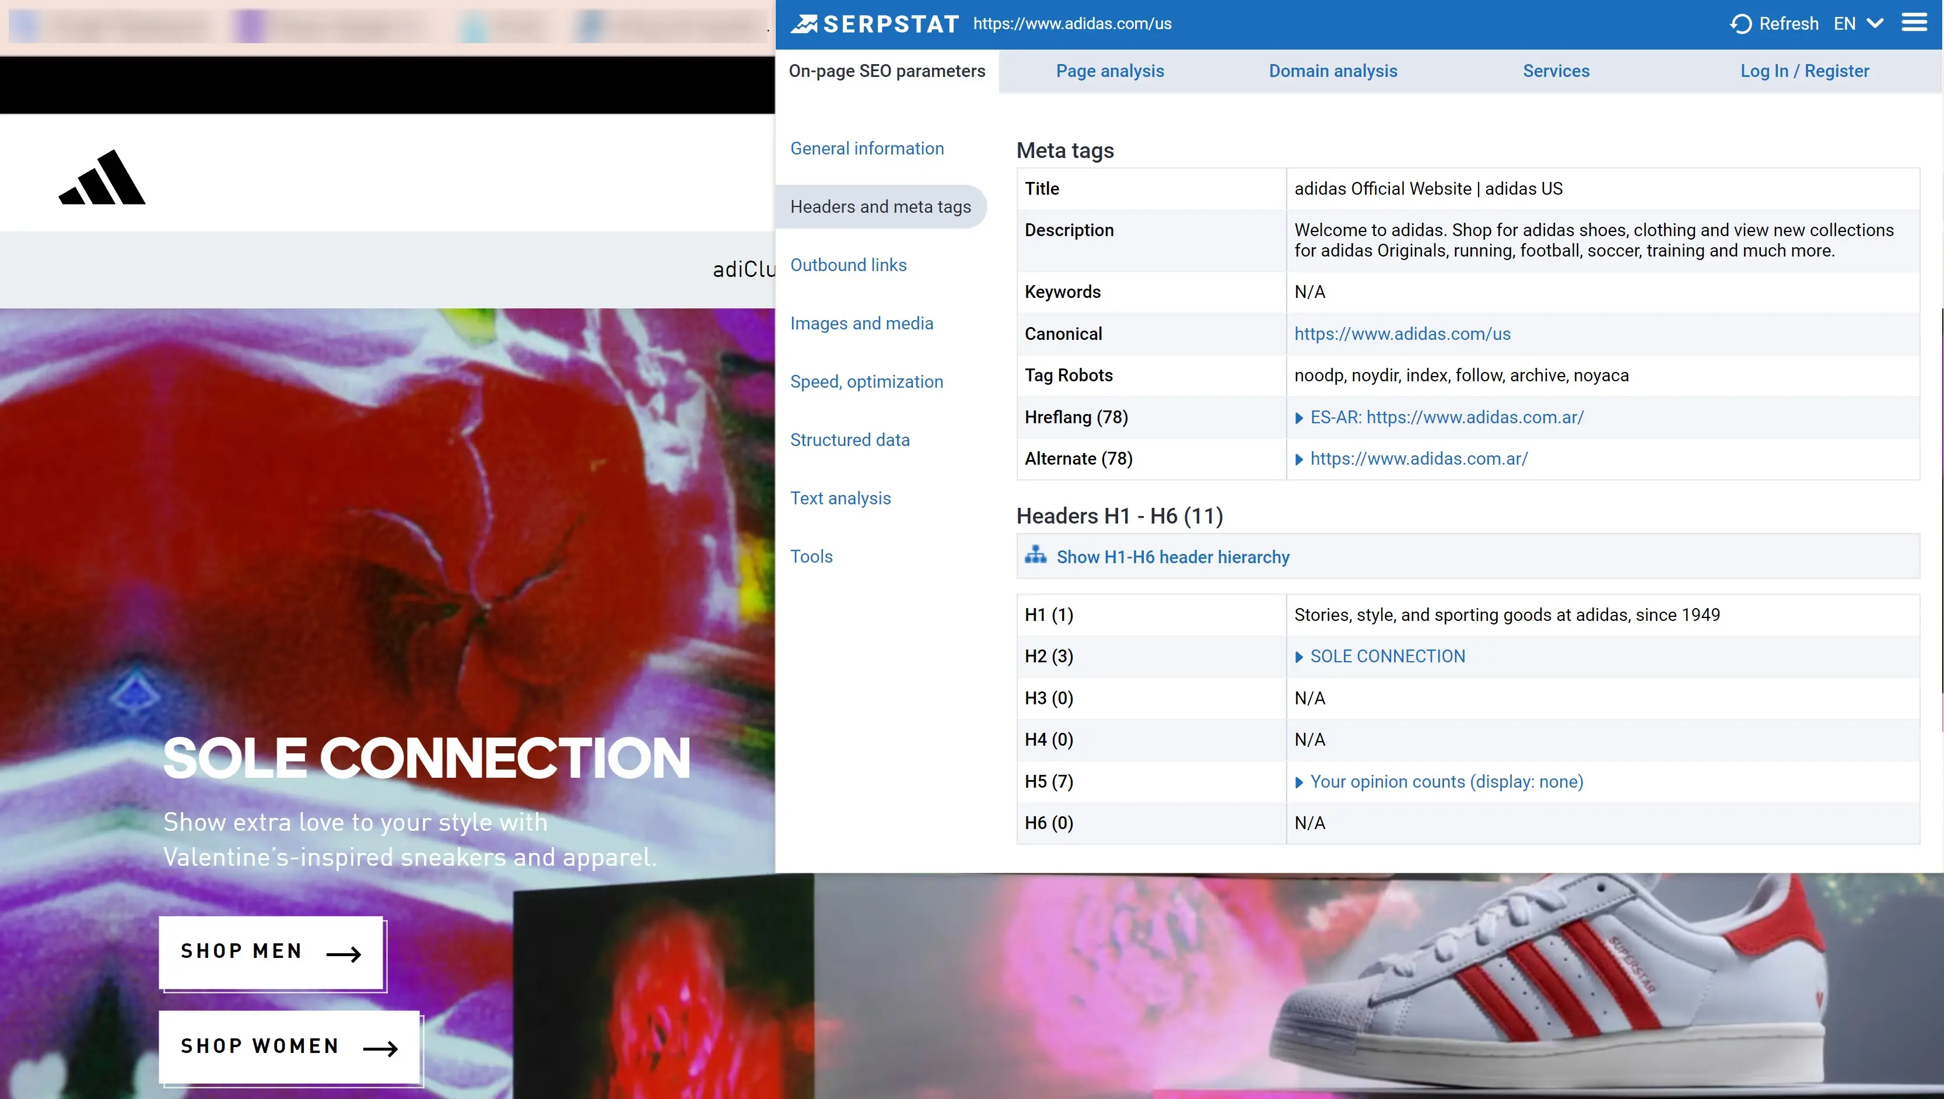The height and width of the screenshot is (1099, 1944).
Task: Click the Refresh text button
Action: point(1788,24)
